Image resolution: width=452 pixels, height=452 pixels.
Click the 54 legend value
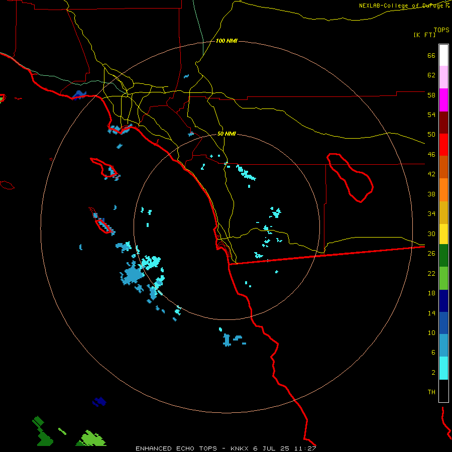click(431, 115)
